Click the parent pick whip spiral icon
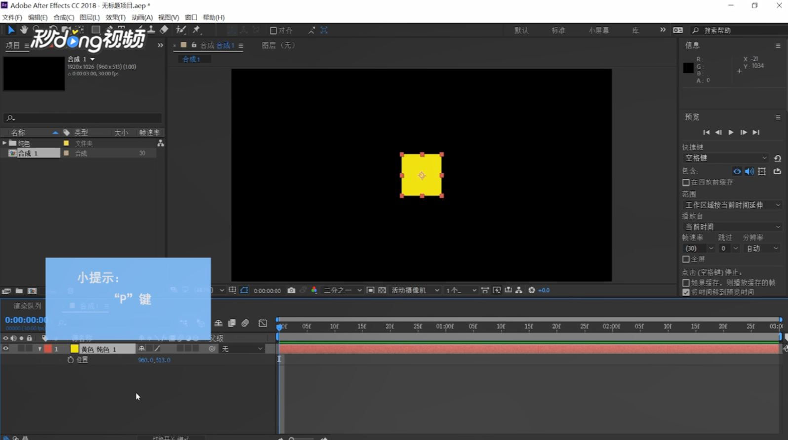Image resolution: width=788 pixels, height=440 pixels. point(212,349)
